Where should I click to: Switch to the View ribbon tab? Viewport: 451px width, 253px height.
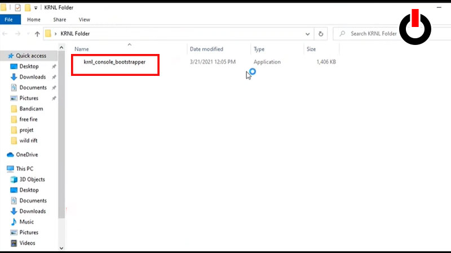(x=84, y=20)
